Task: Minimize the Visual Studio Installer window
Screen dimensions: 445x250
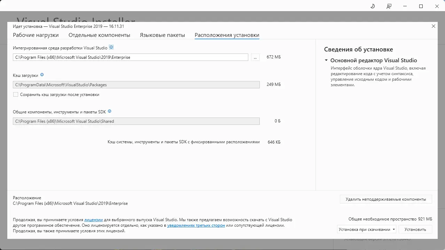Action: pos(405,6)
